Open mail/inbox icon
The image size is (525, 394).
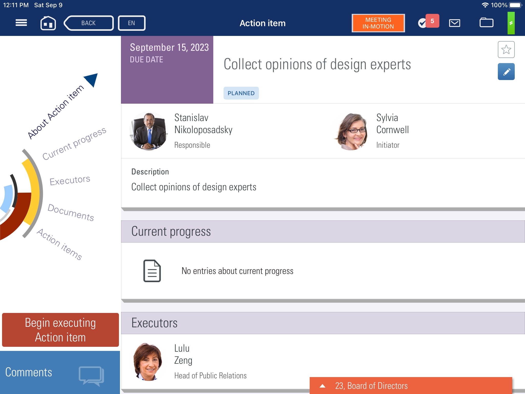point(455,23)
